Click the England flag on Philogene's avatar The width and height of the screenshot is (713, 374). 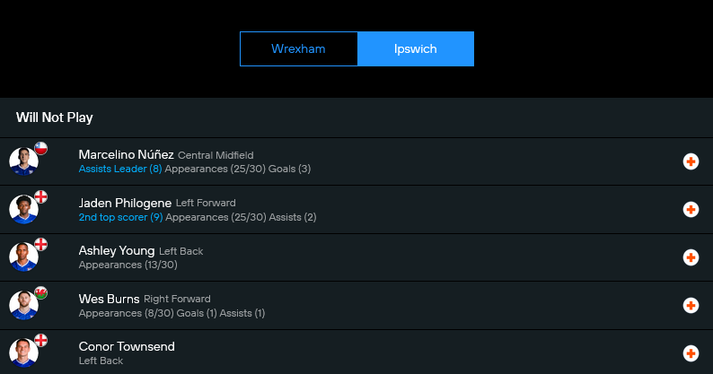point(40,196)
